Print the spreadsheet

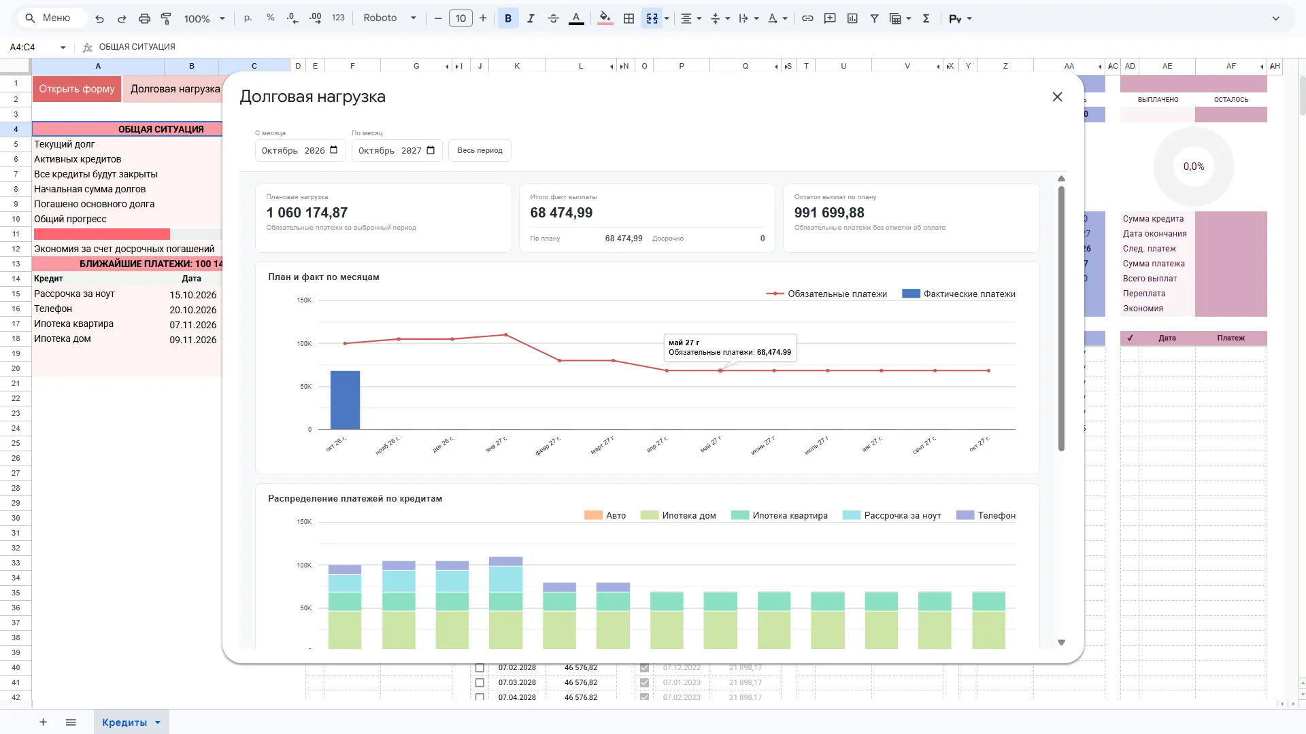click(x=144, y=18)
